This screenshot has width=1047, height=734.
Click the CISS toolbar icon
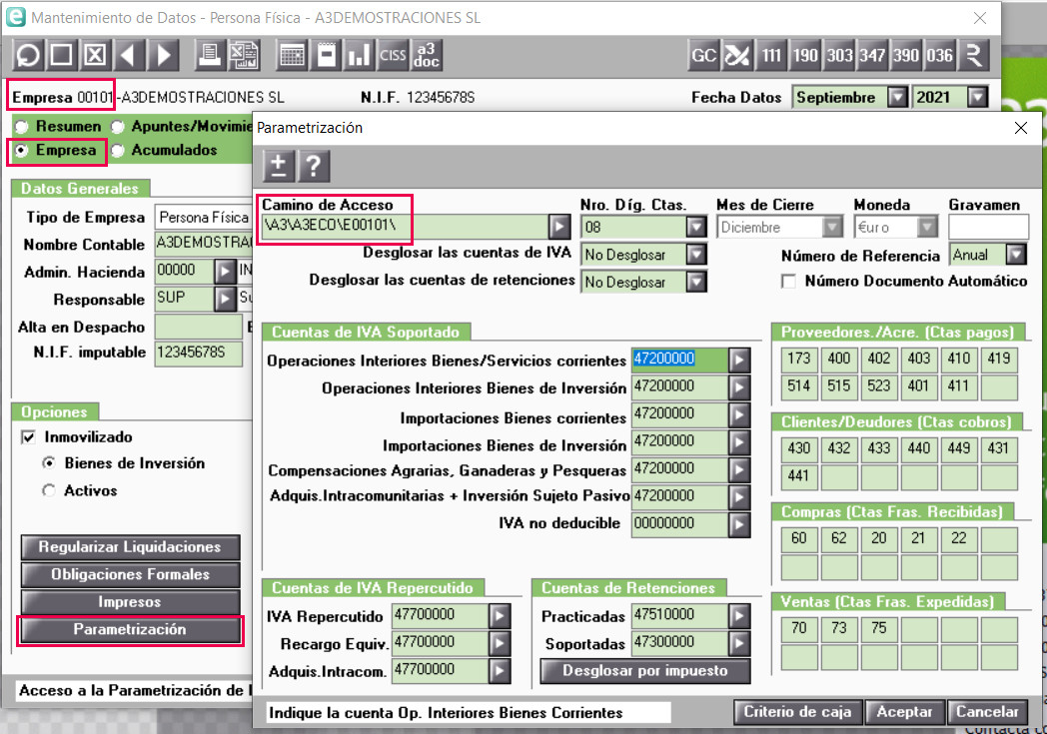pos(393,55)
